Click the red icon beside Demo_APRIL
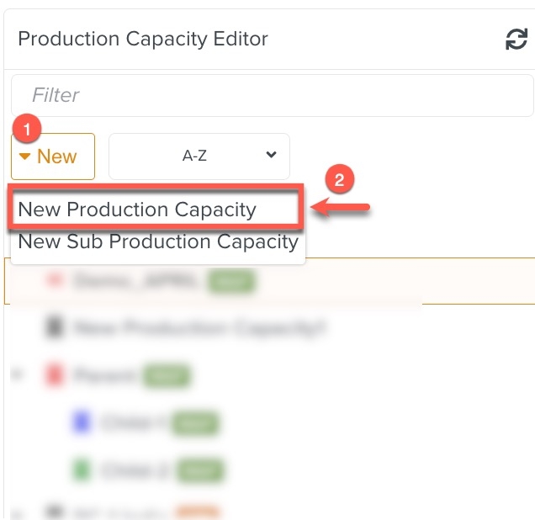535x520 pixels. click(55, 281)
